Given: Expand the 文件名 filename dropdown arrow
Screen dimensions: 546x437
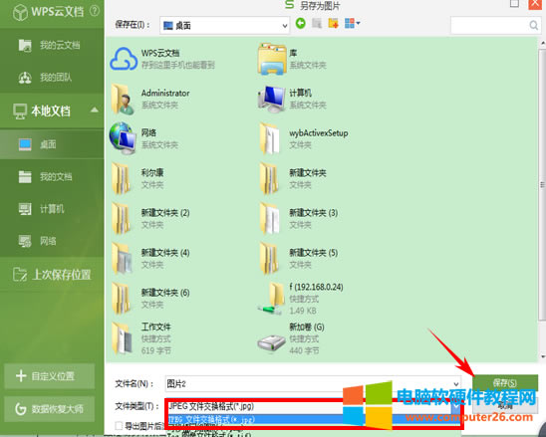Looking at the screenshot, I should 455,384.
